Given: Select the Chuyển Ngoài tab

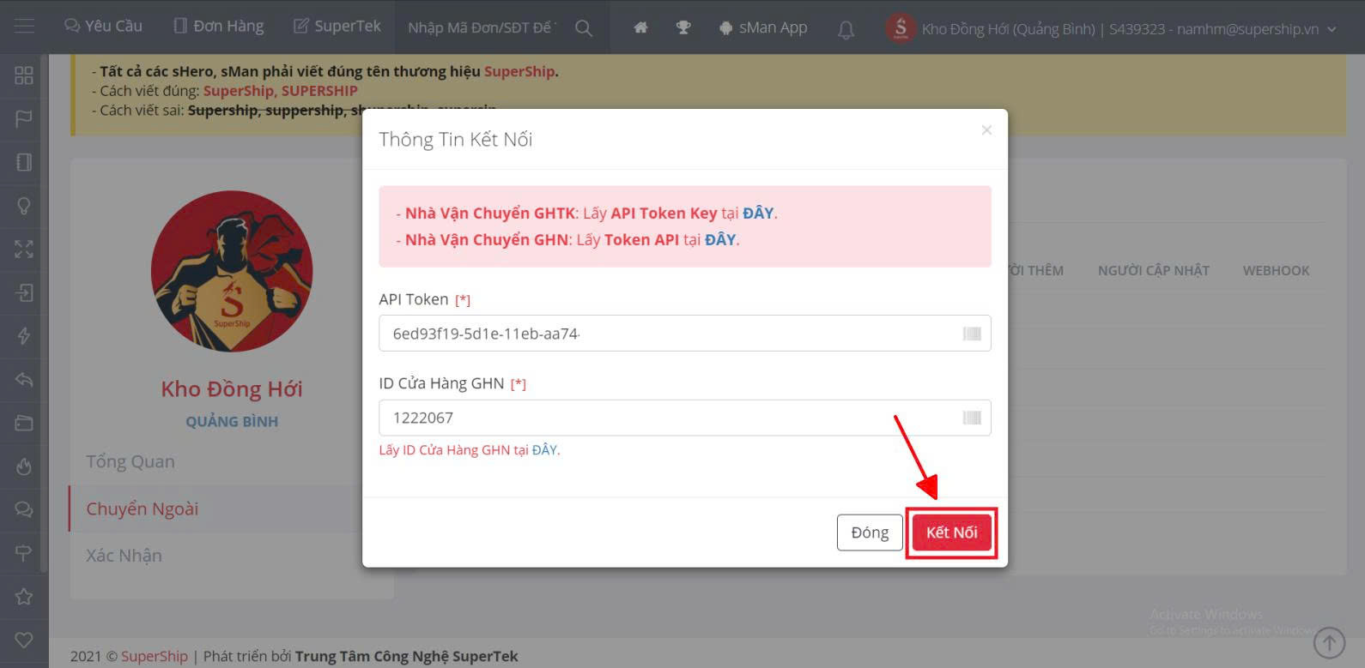Looking at the screenshot, I should 143,509.
